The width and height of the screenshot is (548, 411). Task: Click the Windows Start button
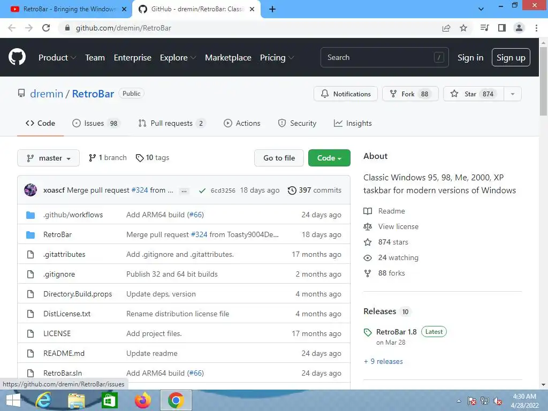[x=13, y=400]
